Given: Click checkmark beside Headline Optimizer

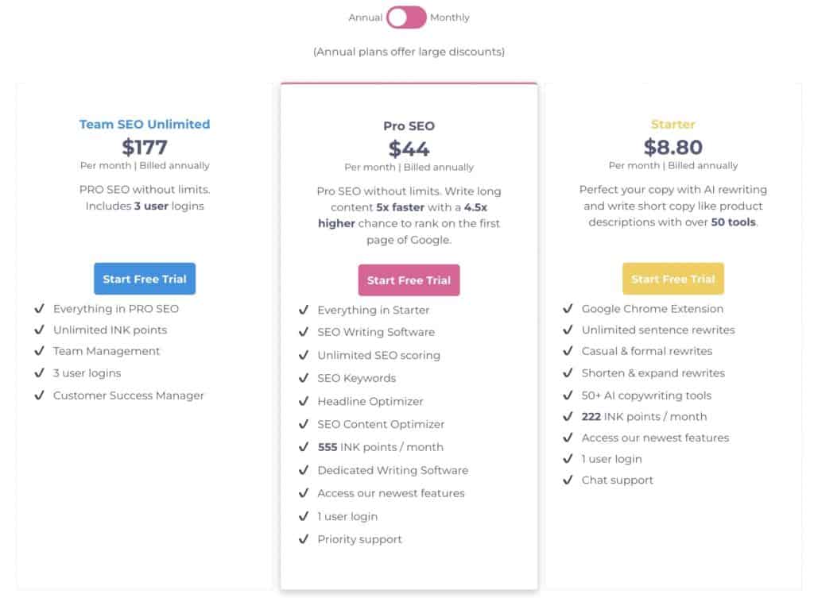Looking at the screenshot, I should pyautogui.click(x=304, y=401).
